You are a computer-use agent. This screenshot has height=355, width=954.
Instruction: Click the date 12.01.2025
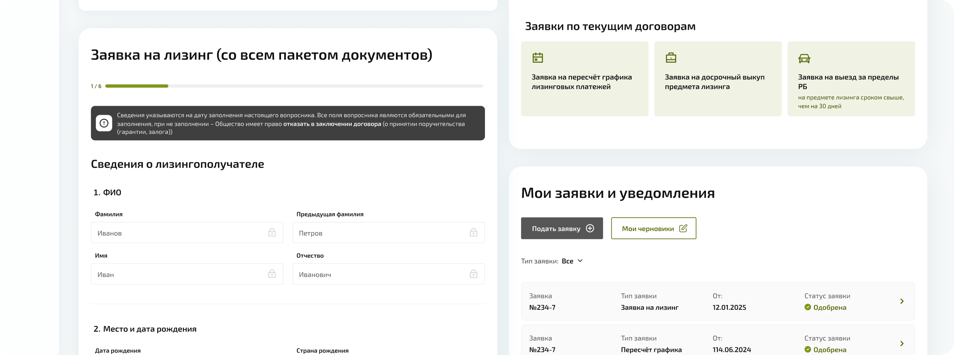(x=729, y=307)
